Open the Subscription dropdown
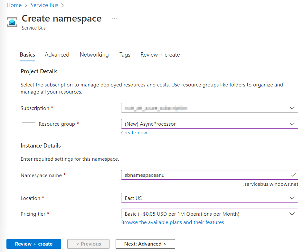304x252 pixels. tap(292, 108)
